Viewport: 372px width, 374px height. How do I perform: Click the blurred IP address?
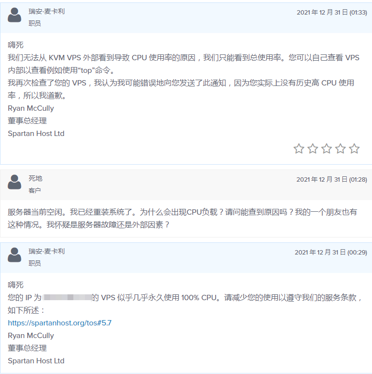(x=68, y=297)
